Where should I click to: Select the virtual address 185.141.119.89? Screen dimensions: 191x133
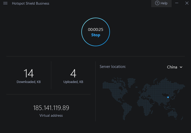point(51,108)
